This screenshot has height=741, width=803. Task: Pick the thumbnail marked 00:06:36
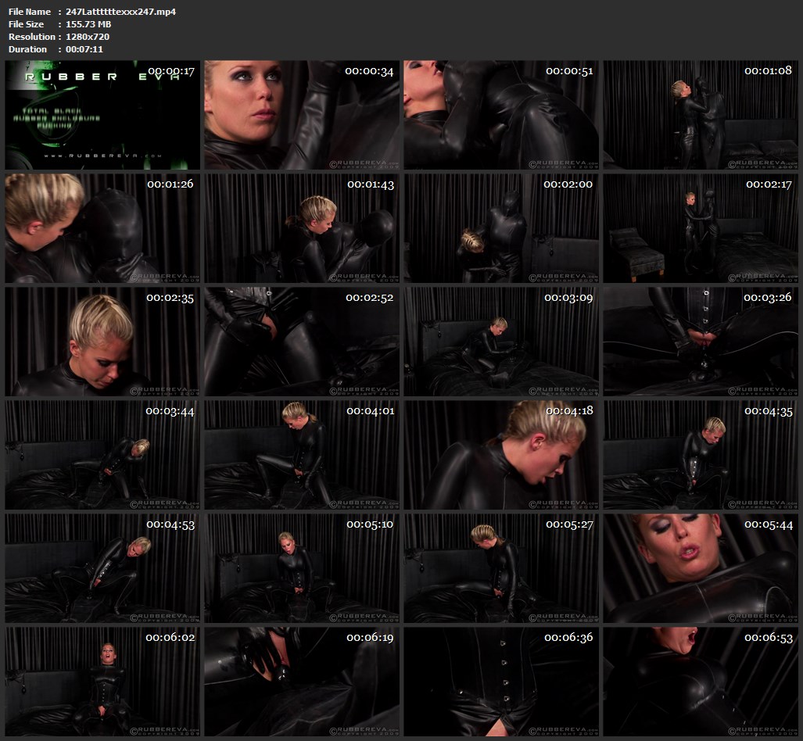click(x=501, y=682)
